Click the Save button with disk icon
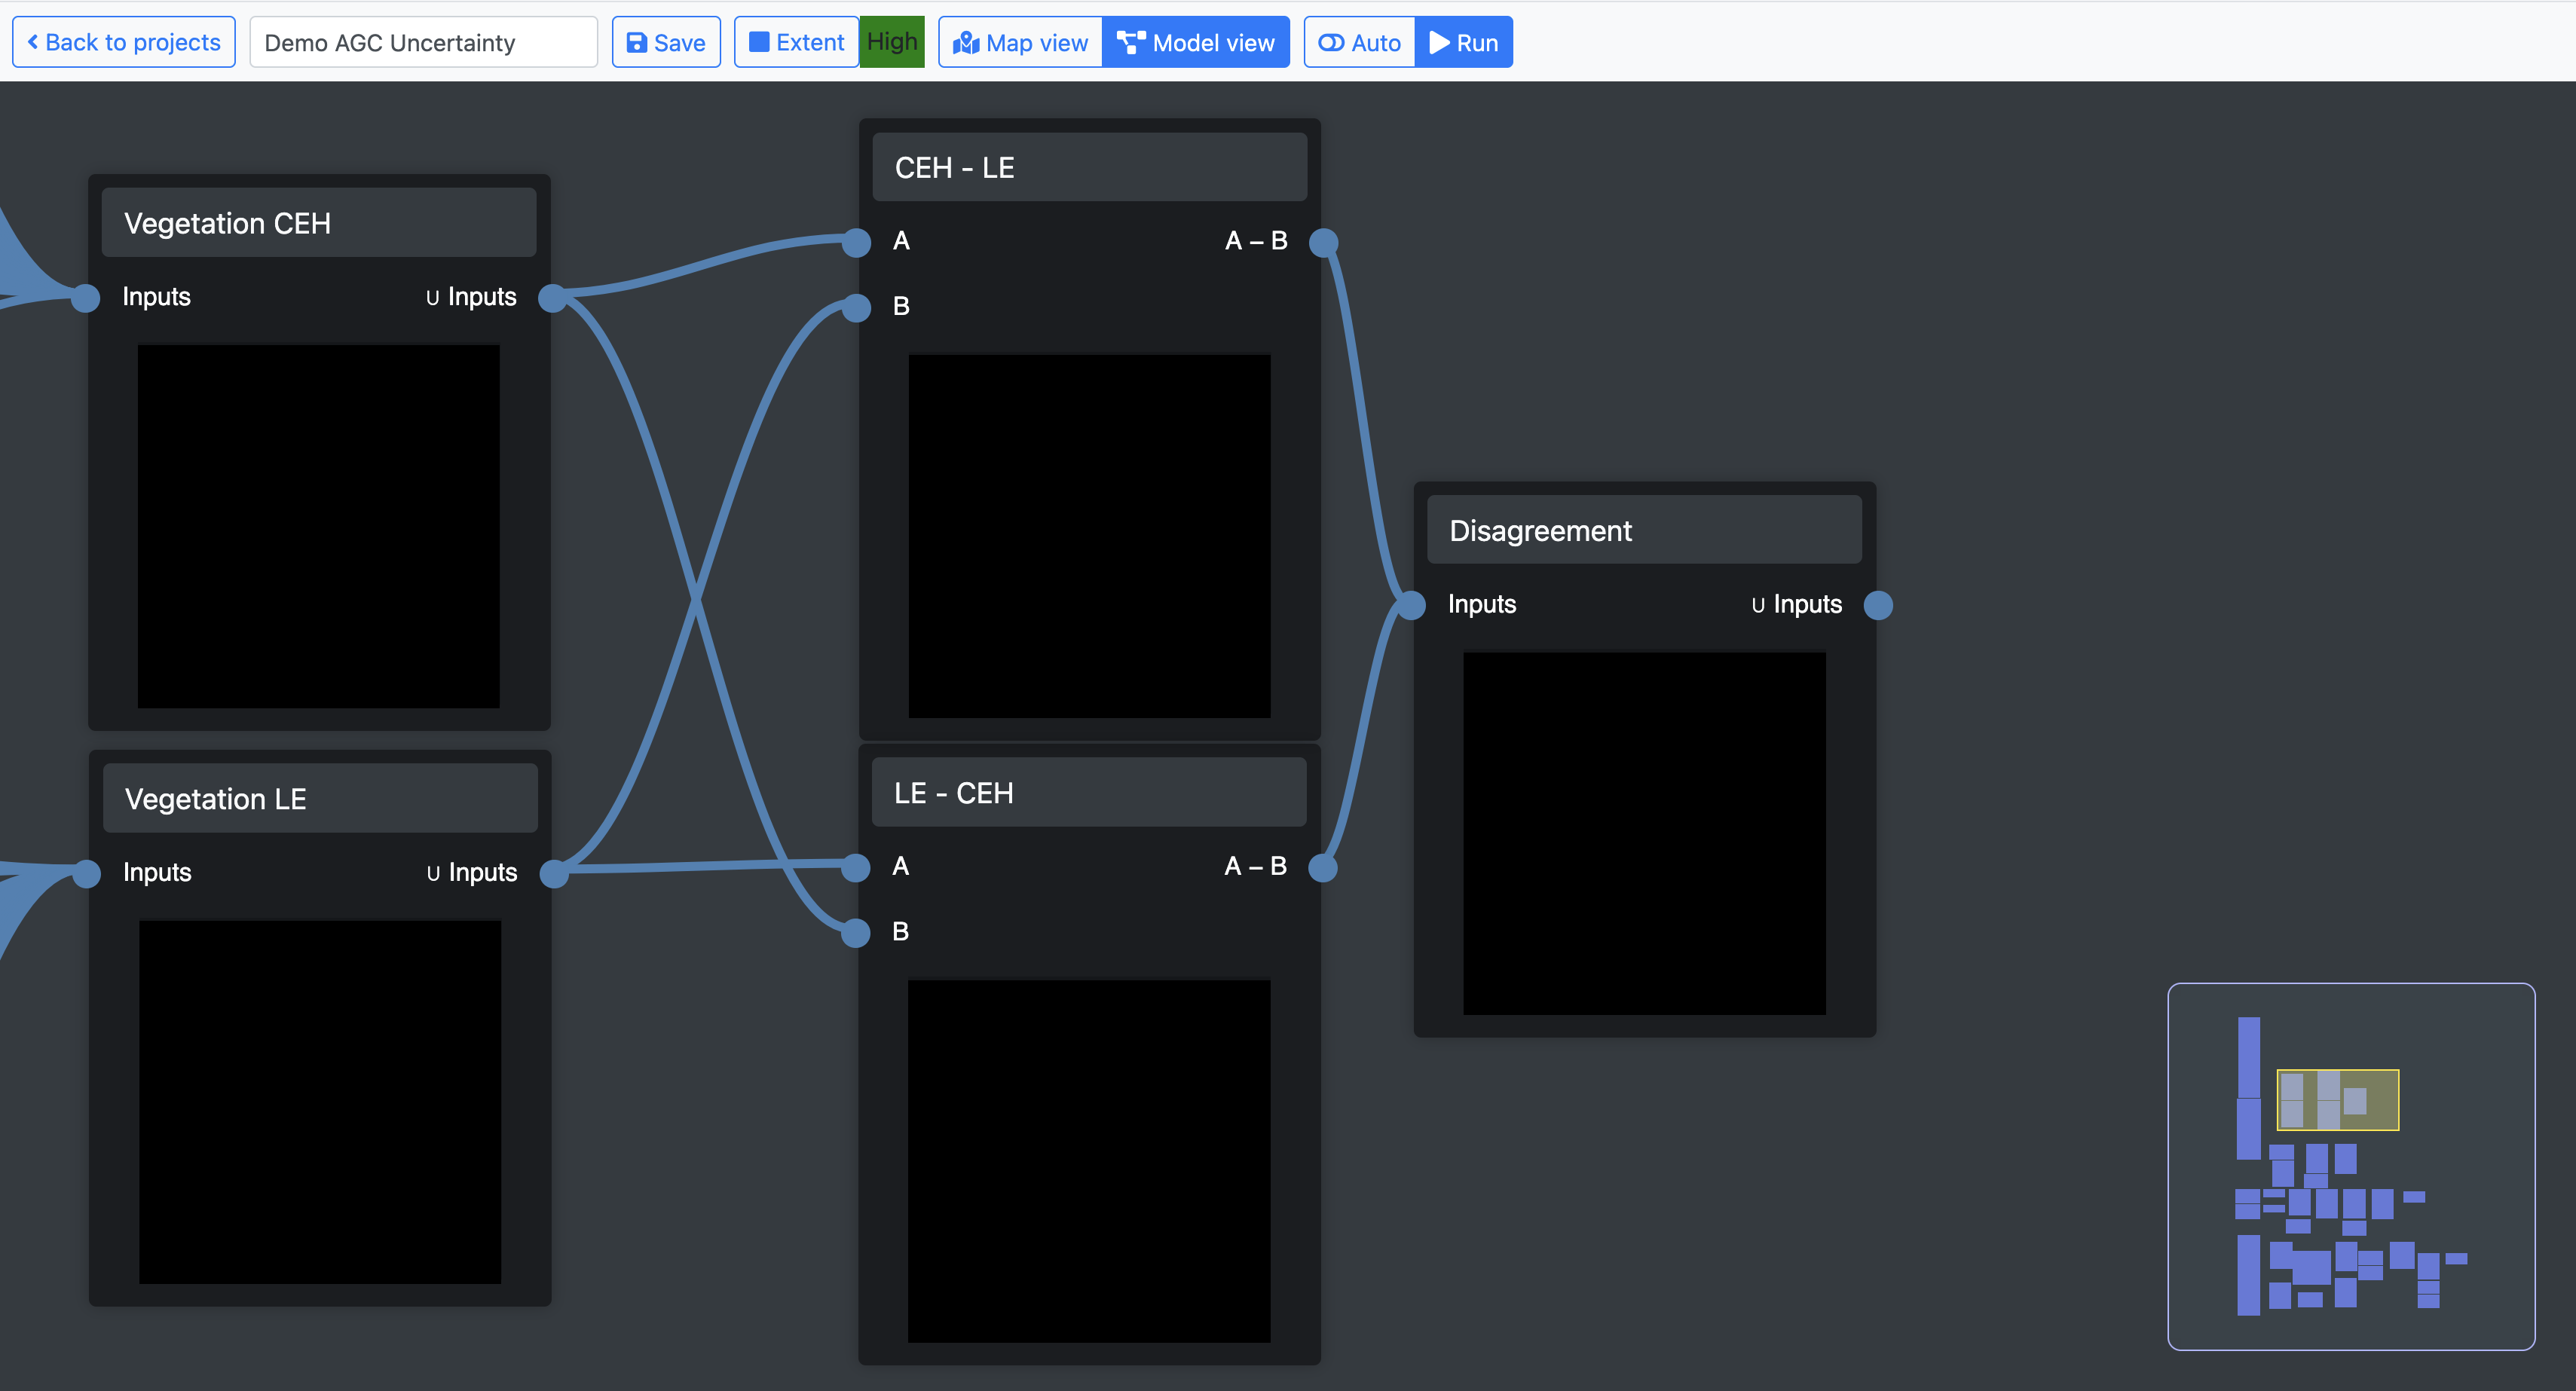This screenshot has height=1391, width=2576. (666, 42)
